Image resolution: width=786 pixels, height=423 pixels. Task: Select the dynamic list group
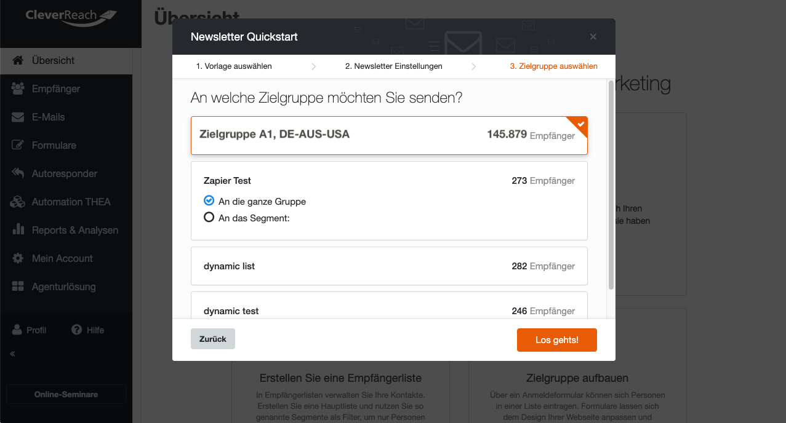[389, 266]
